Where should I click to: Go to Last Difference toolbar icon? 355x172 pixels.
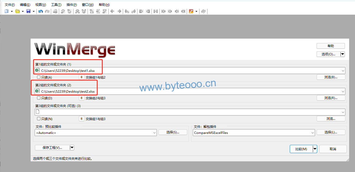pyautogui.click(x=105, y=11)
